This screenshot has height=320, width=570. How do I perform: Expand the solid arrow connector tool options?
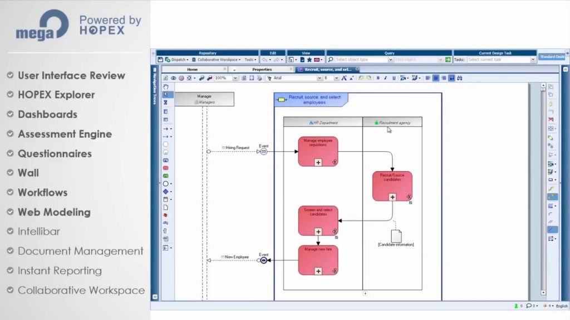pos(171,129)
